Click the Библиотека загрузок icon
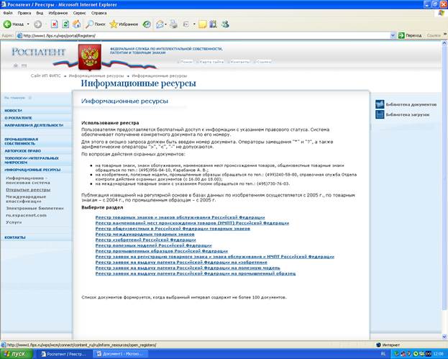The image size is (448, 359). coord(380,114)
